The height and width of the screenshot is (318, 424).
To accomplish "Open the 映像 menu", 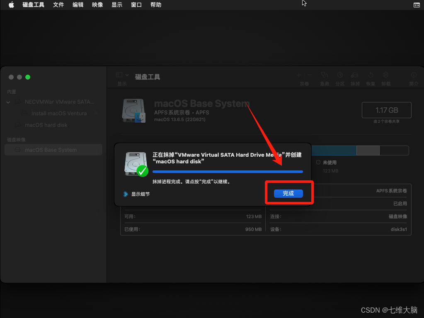I will coord(97,5).
